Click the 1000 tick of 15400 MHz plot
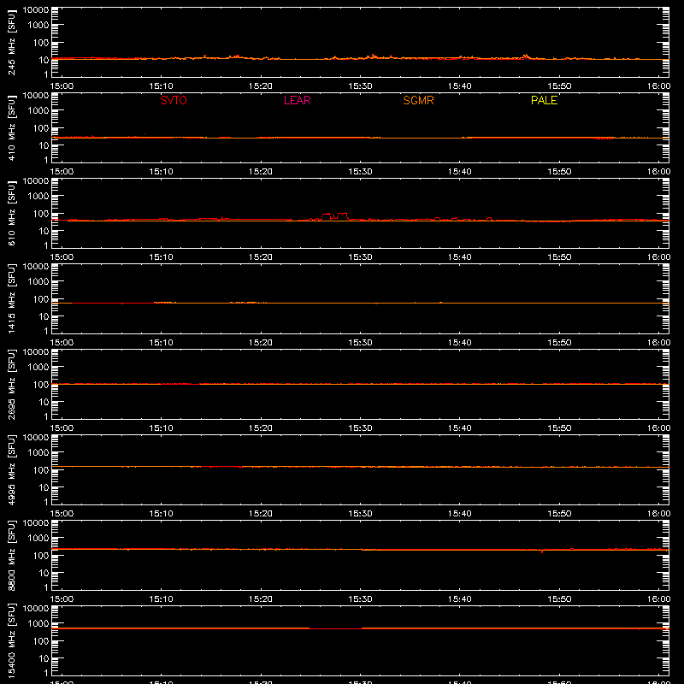The image size is (684, 684). pyautogui.click(x=38, y=624)
